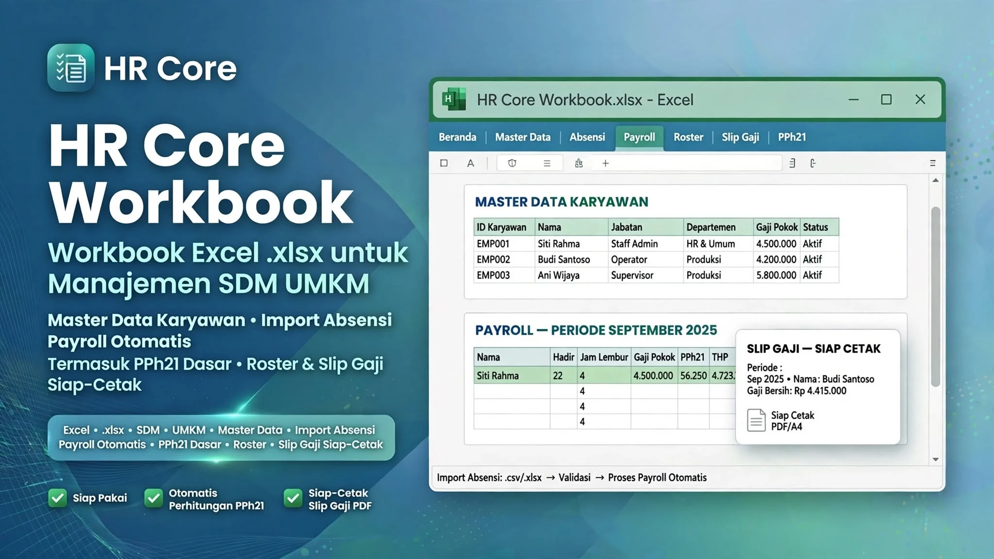Viewport: 994px width, 559px height.
Task: Go to the Roster tab
Action: [x=688, y=137]
